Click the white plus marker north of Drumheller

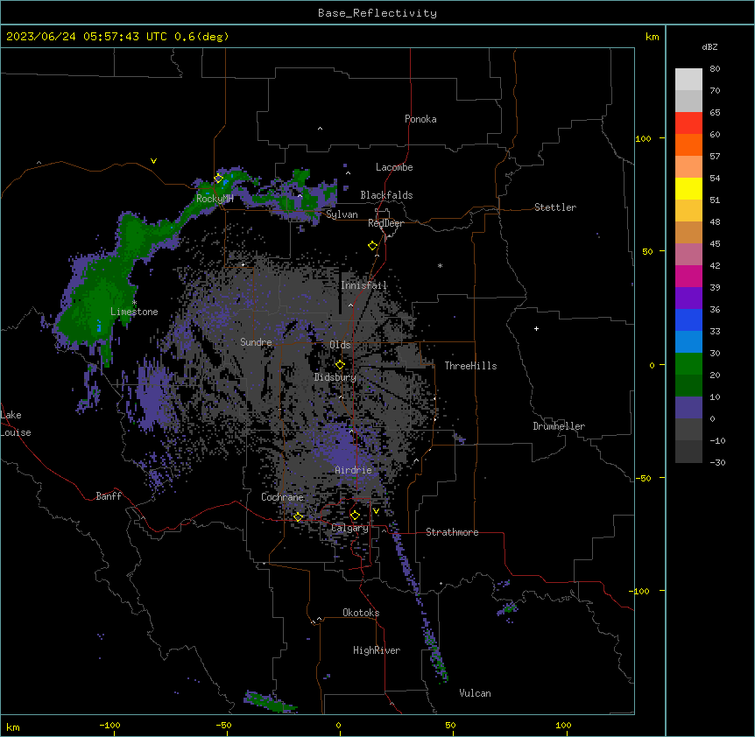(x=536, y=328)
